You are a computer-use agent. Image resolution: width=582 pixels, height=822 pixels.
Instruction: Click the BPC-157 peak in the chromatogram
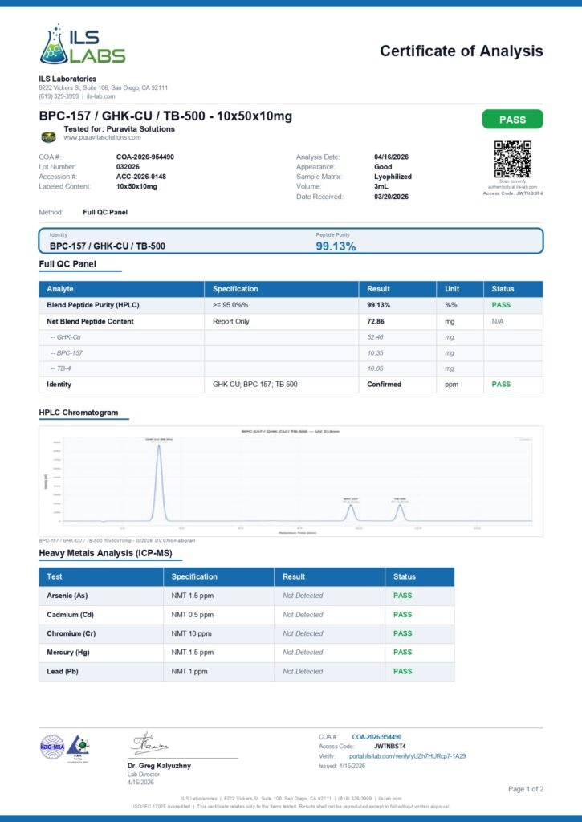click(x=351, y=511)
